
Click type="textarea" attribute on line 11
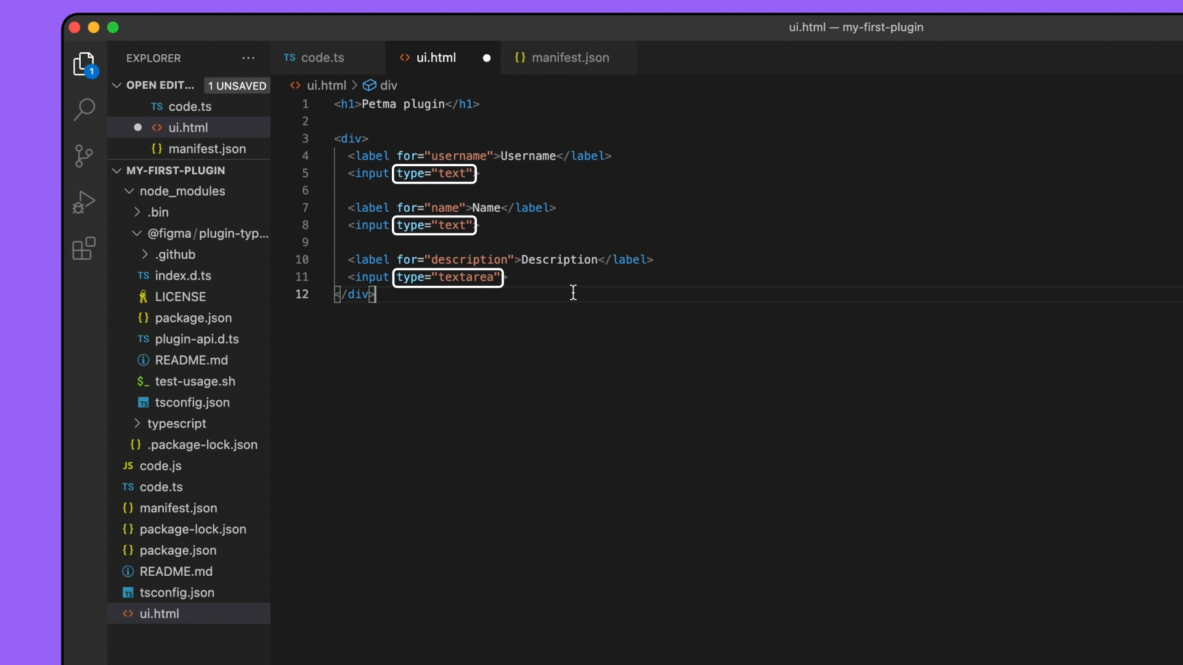448,278
